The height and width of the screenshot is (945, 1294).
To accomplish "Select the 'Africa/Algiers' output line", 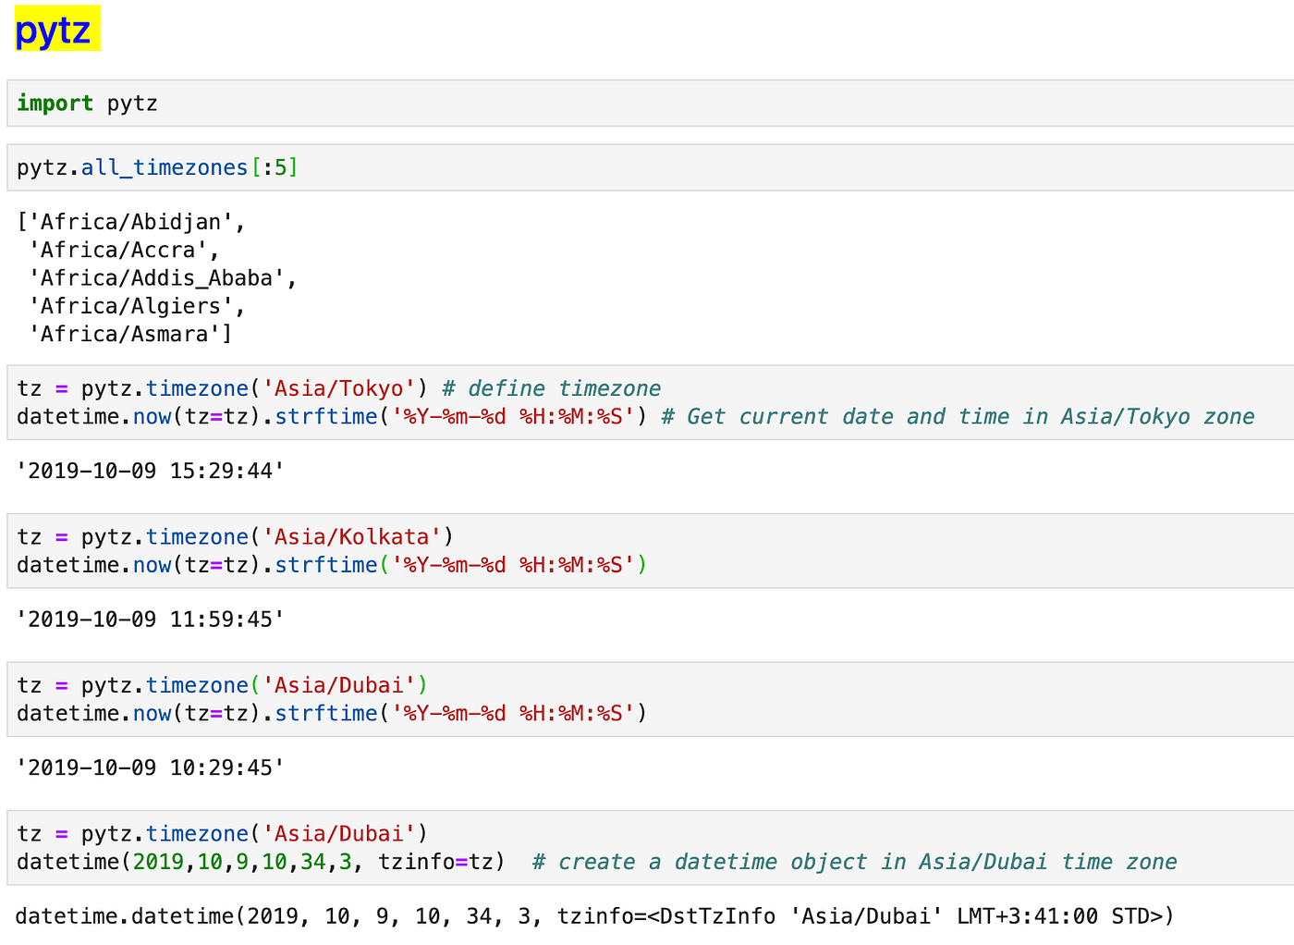I will pyautogui.click(x=138, y=306).
